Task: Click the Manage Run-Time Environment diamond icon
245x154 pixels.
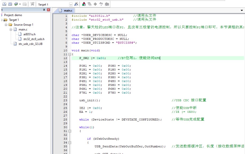Action: (95, 4)
